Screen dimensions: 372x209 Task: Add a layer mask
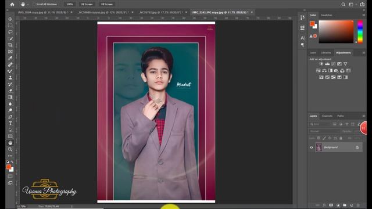click(x=331, y=205)
